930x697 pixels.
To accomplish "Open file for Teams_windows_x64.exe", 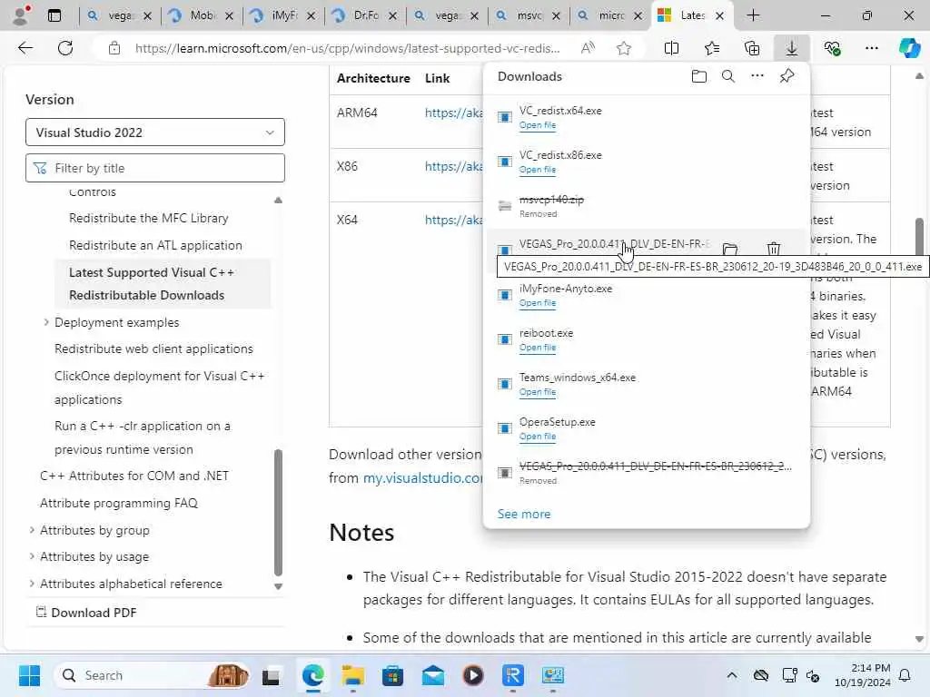I will (x=538, y=392).
